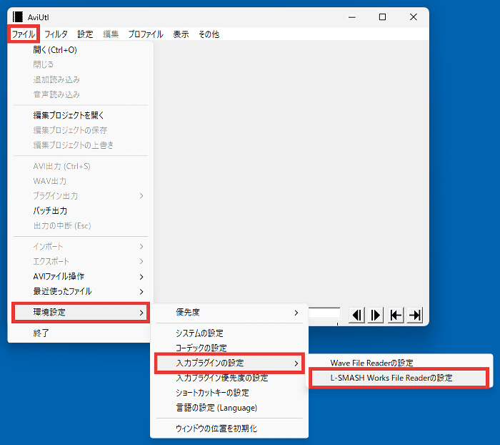Jump to the first frame button
The image size is (500, 445).
point(395,315)
